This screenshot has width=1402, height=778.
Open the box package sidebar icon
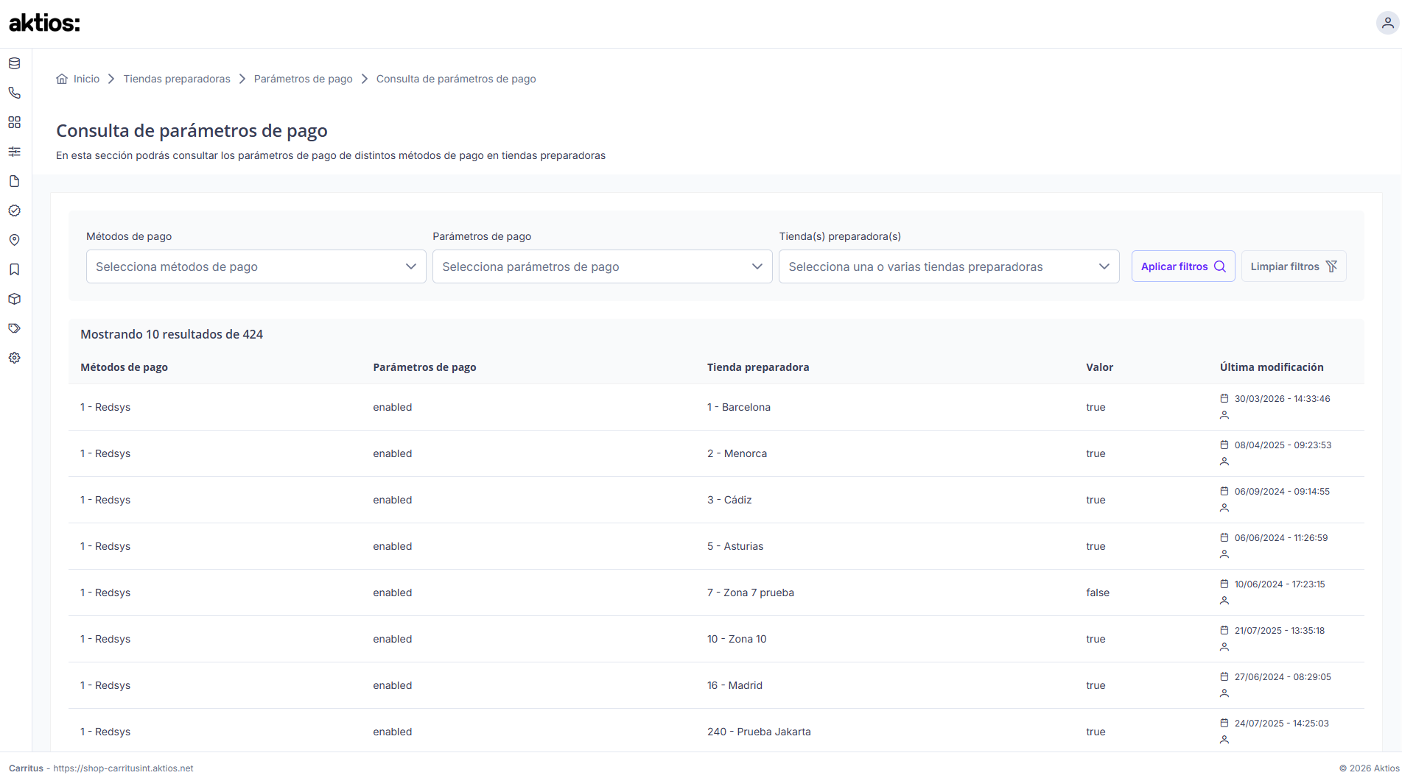[14, 299]
